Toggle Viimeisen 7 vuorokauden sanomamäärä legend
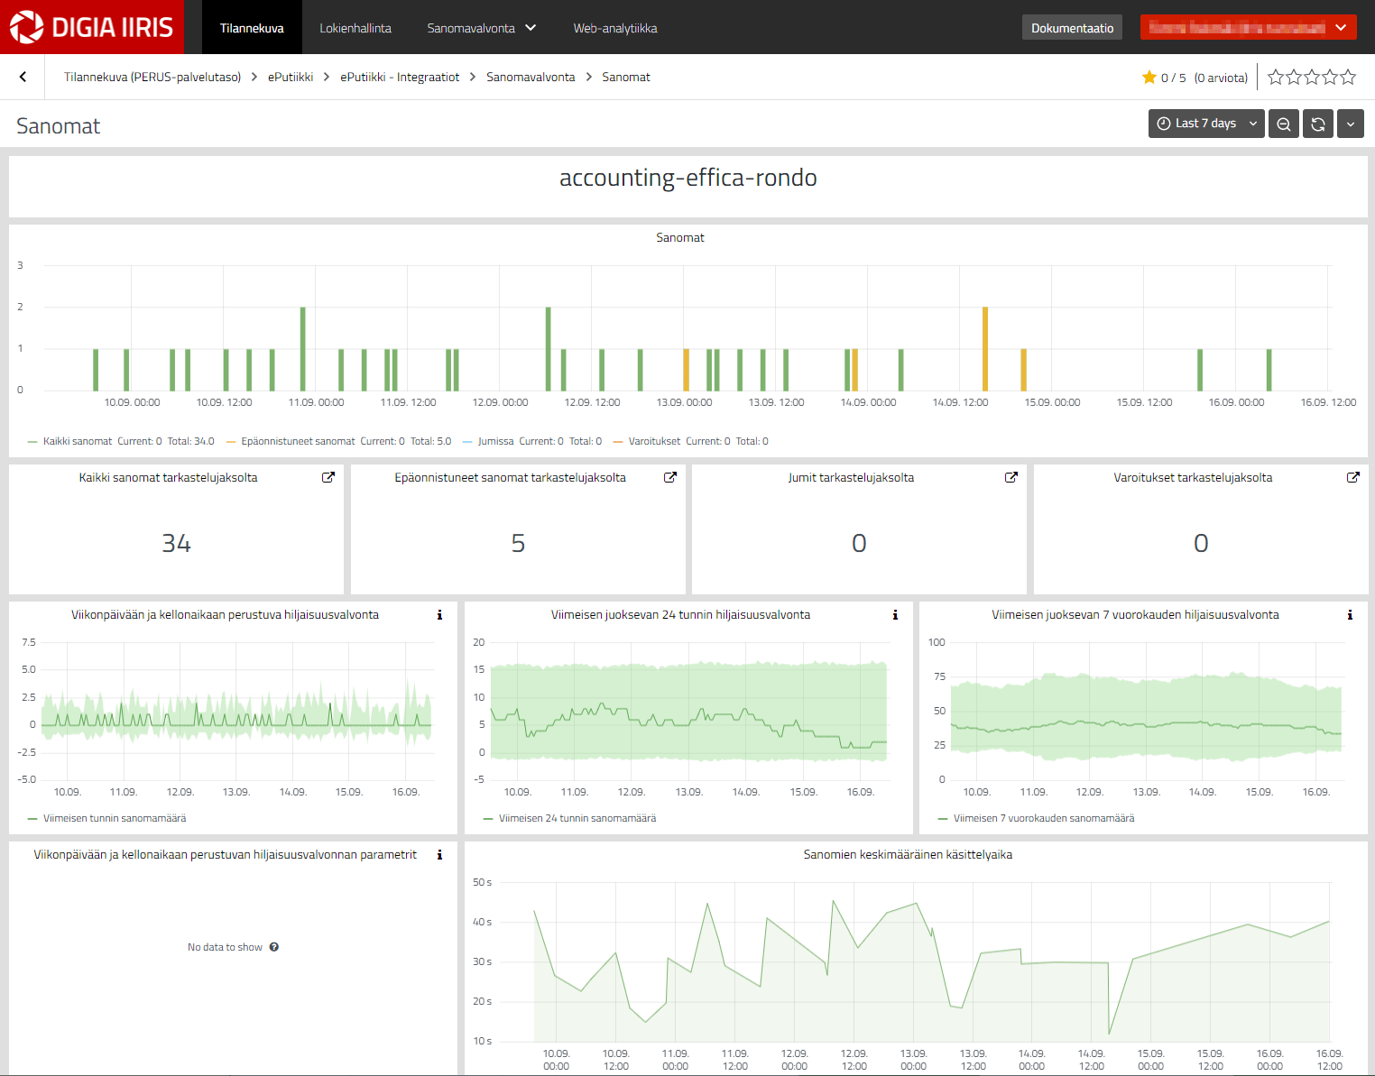Screen dimensions: 1375x1076 coord(1044,818)
